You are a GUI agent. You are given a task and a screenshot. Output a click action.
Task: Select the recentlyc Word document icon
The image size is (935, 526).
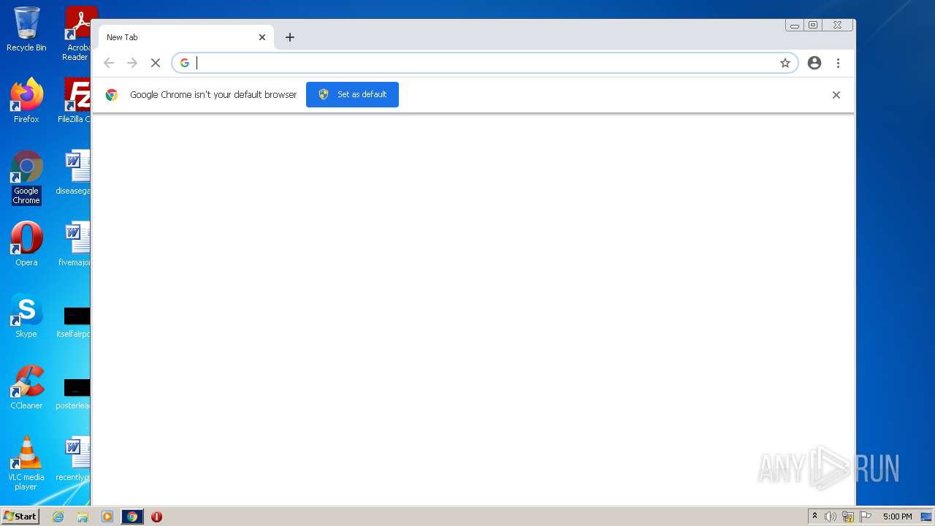coord(75,459)
